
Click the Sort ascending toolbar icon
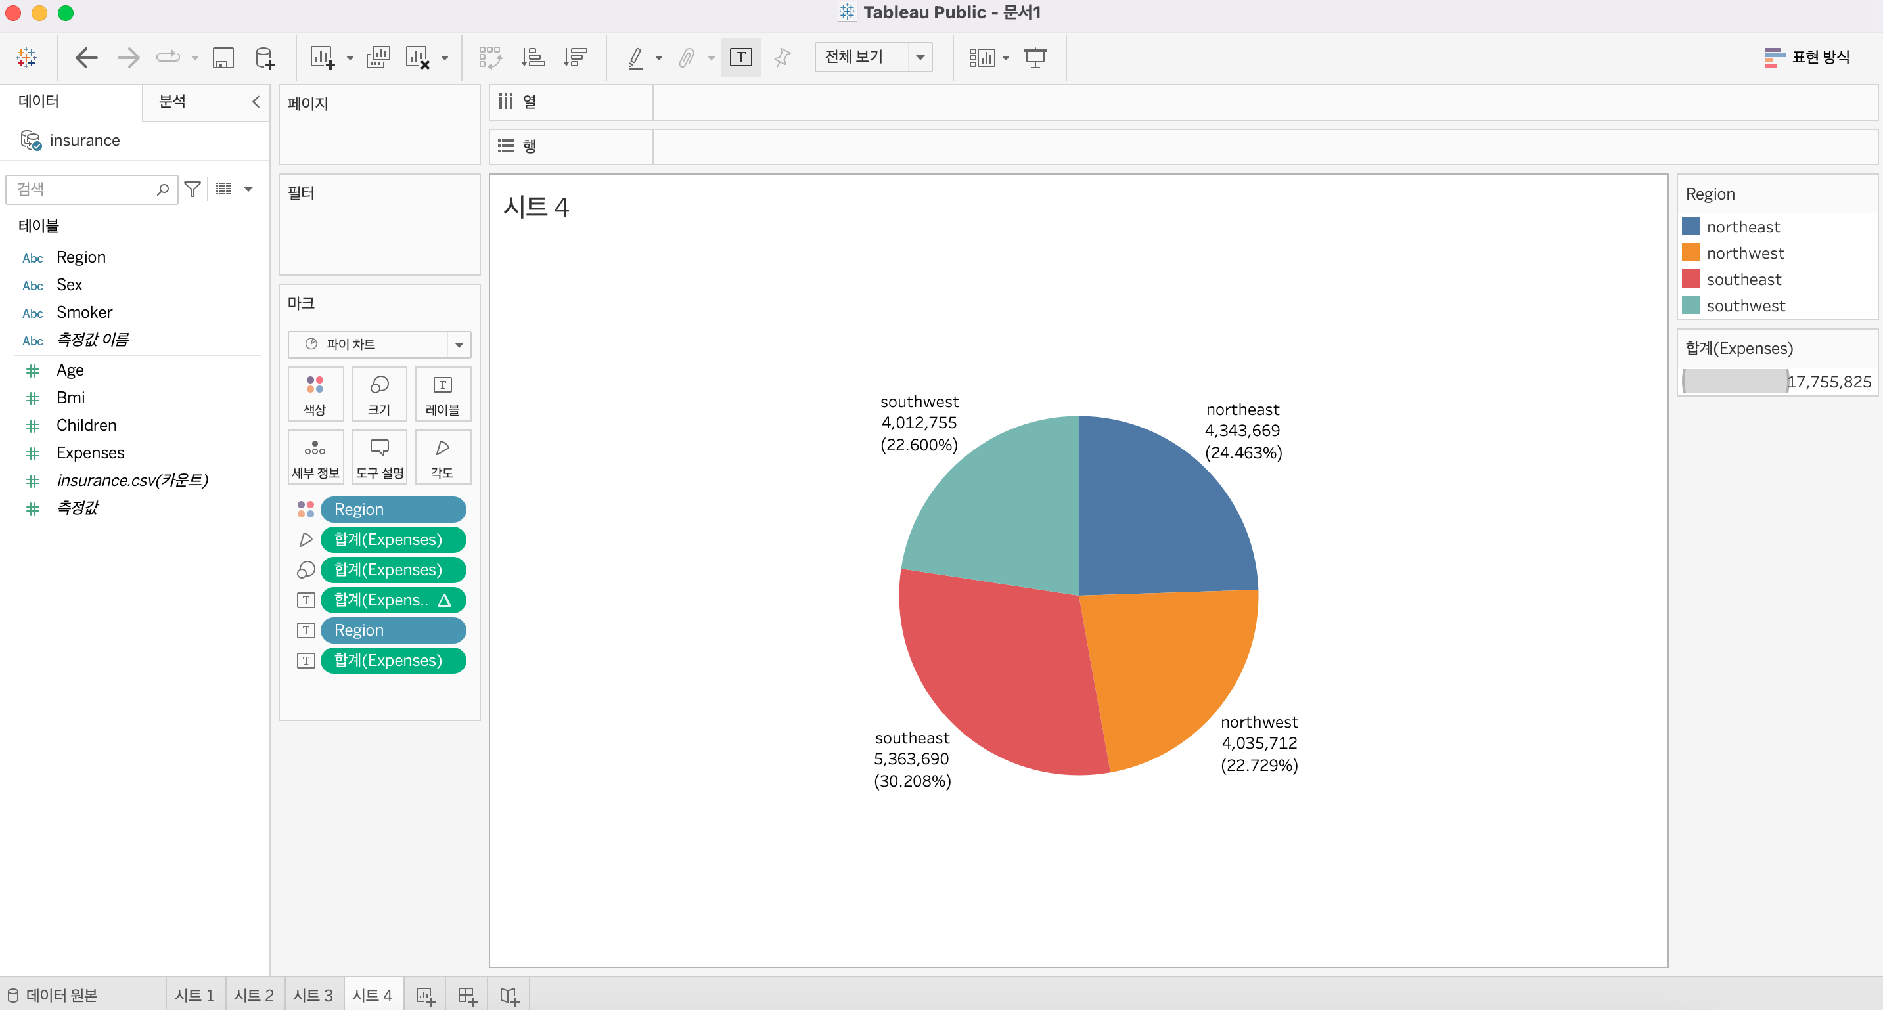click(533, 57)
